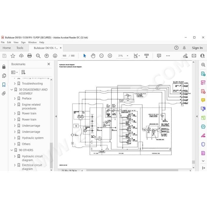This screenshot has width=207, height=207.
Task: Show more tools with the down chevron
Action: pos(203,161)
